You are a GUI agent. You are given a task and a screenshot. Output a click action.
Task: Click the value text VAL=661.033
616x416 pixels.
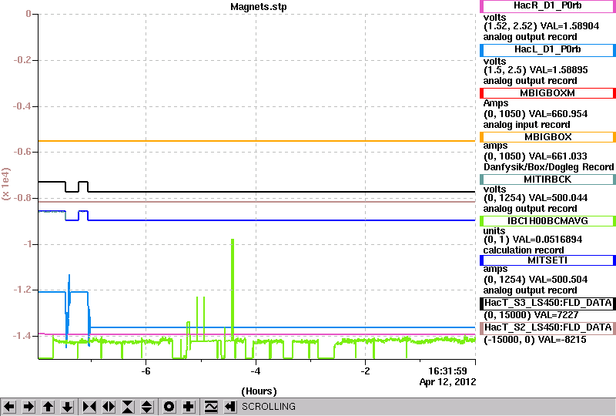557,156
